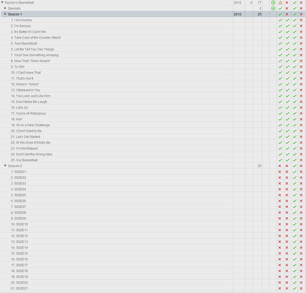Click the red X in the Let's Go row
Screen dimensions: 306x293
(301, 108)
